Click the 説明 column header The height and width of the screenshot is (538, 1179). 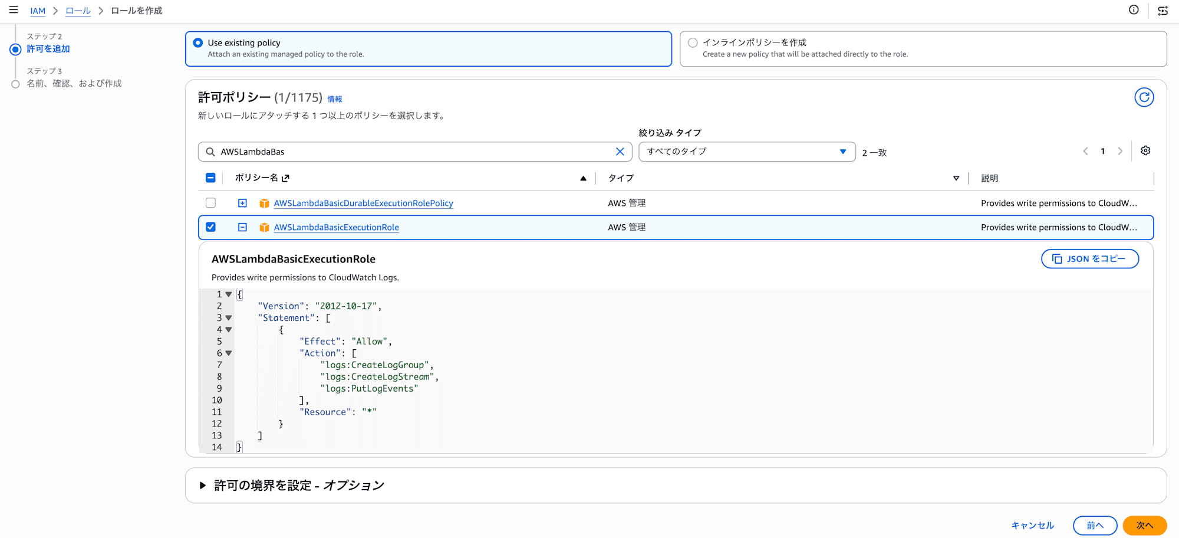989,178
